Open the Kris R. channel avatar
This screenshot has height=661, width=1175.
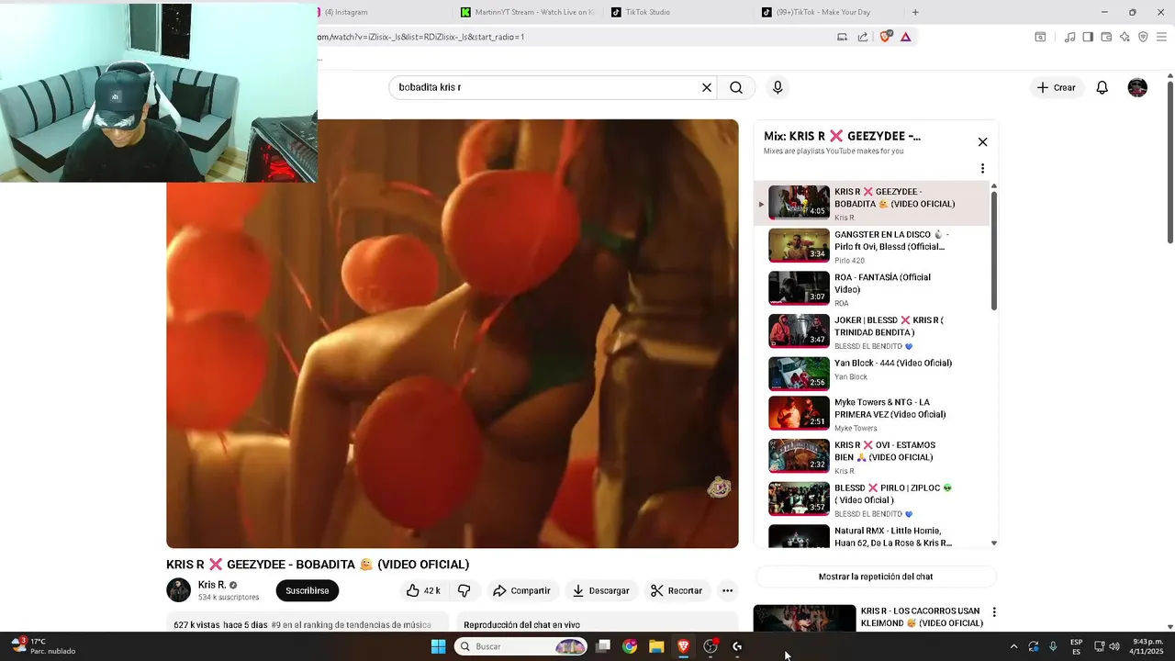click(178, 589)
